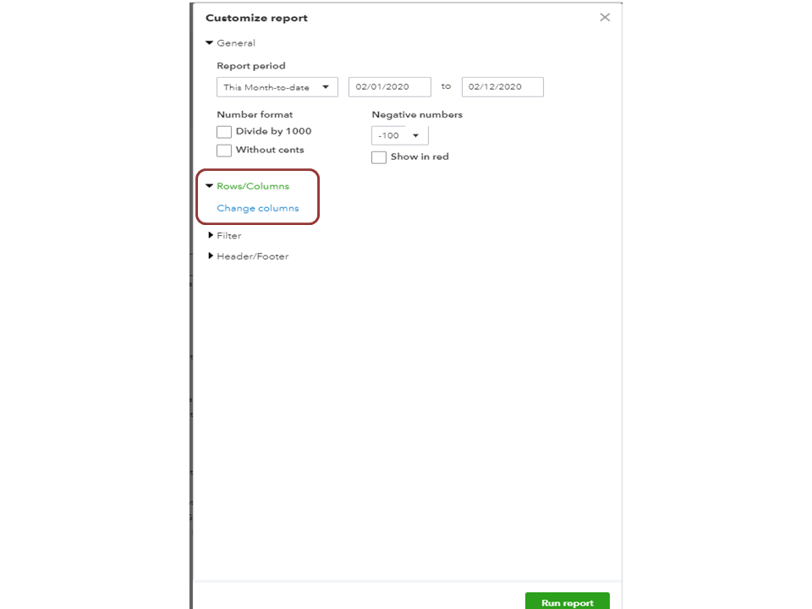Expand the Filter section label
The image size is (812, 609).
228,236
